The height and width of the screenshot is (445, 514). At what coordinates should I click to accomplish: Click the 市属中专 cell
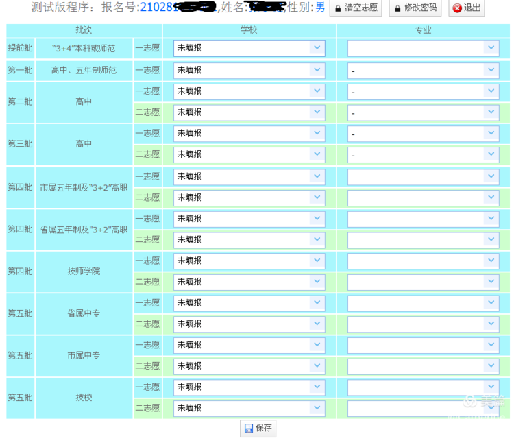tap(84, 355)
